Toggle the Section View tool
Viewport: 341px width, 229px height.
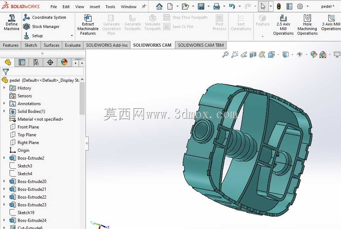coord(253,54)
